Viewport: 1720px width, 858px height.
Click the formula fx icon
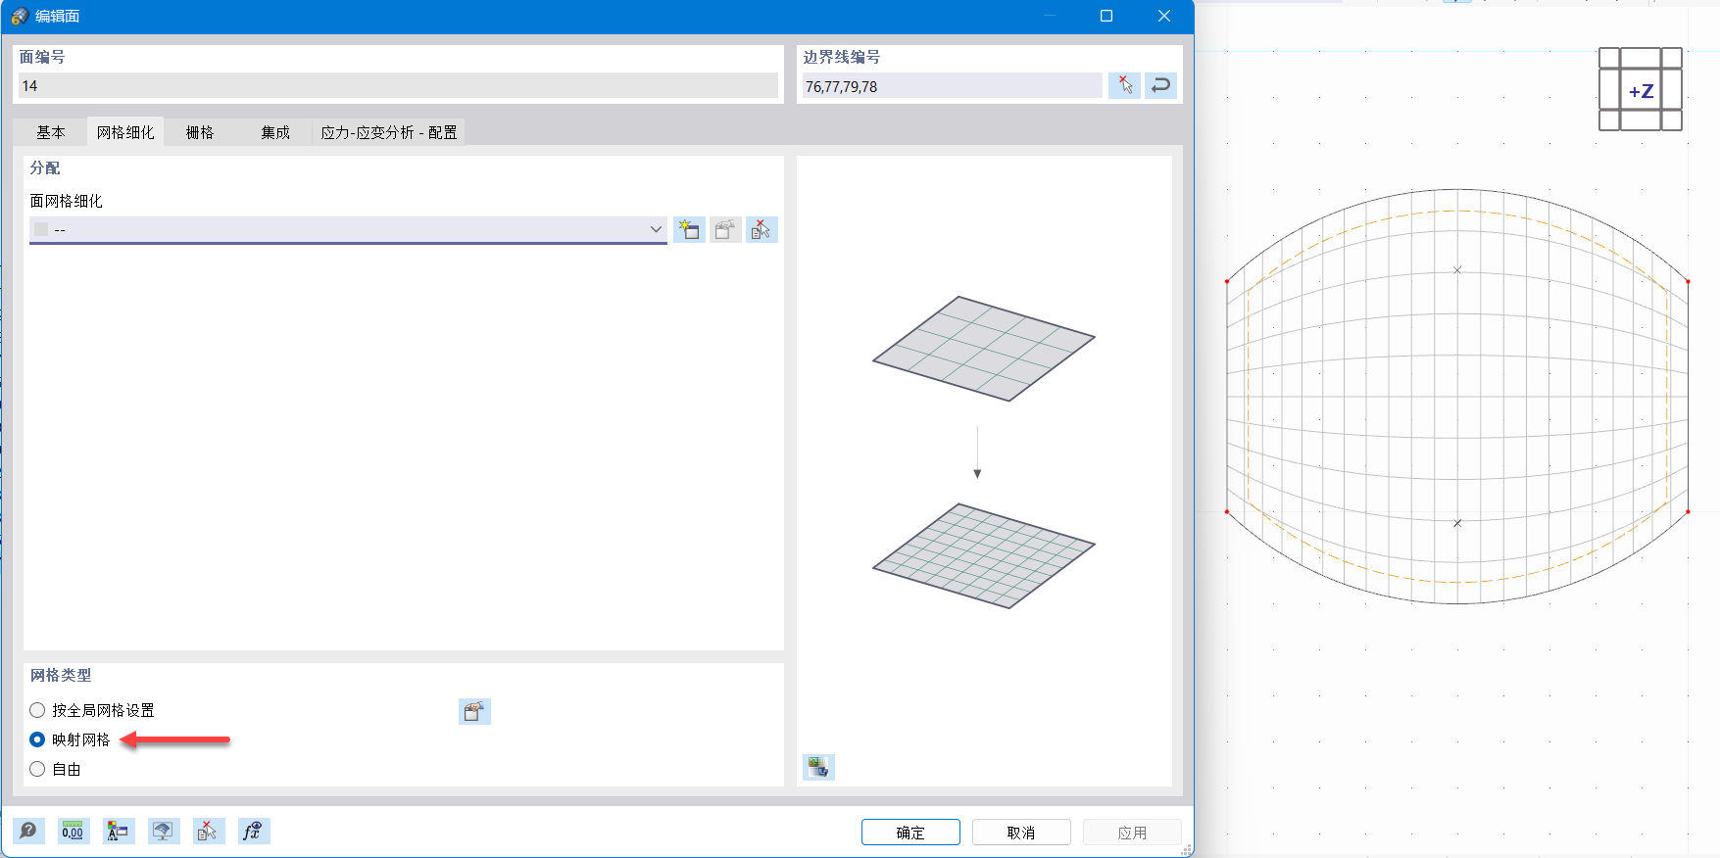(x=254, y=832)
